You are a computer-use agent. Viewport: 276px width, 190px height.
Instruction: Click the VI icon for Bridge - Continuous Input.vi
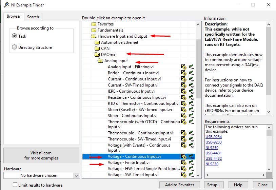click(x=183, y=73)
